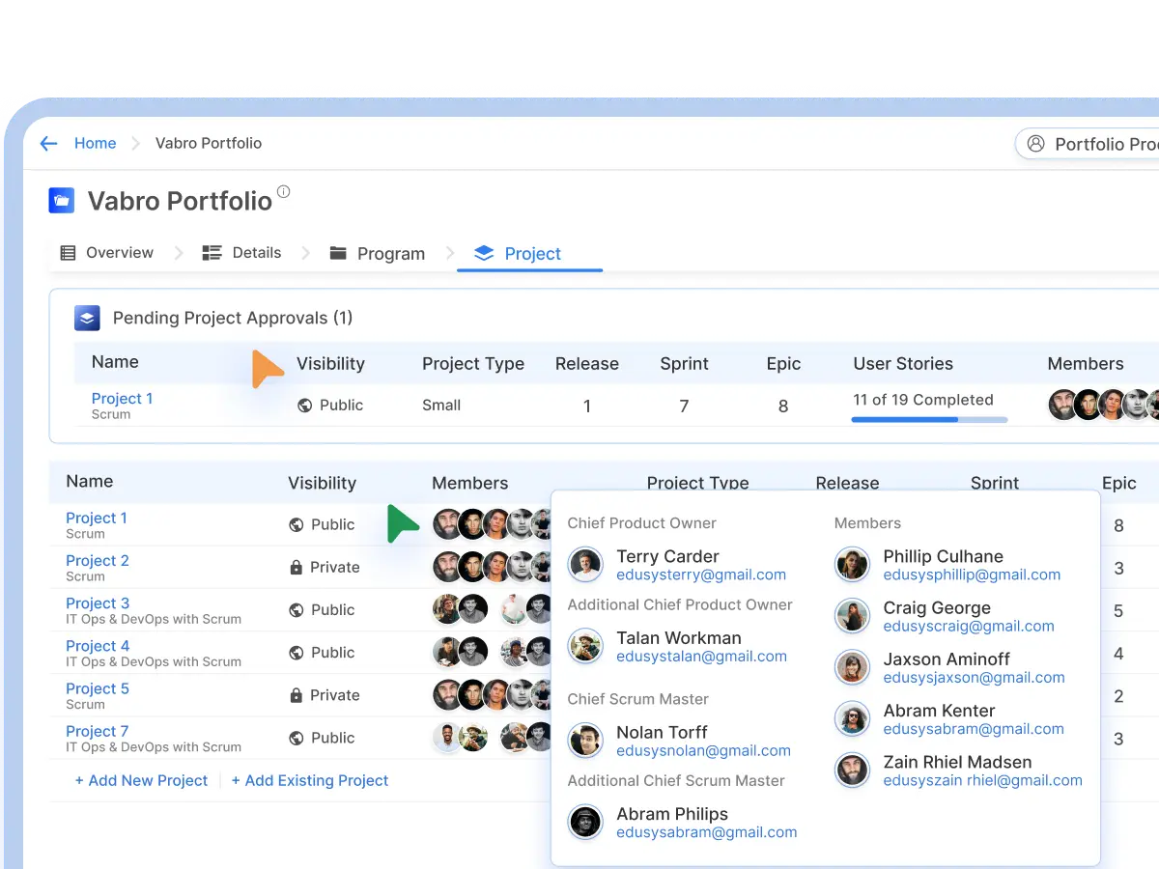Click the Pending Project Approvals layers icon
Image resolution: width=1159 pixels, height=869 pixels.
pos(88,318)
